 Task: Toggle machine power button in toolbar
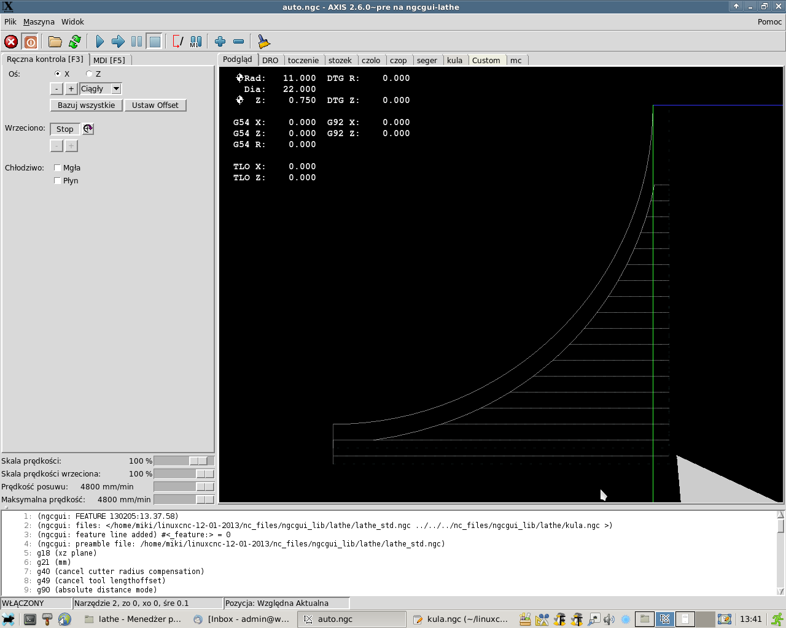pos(30,42)
